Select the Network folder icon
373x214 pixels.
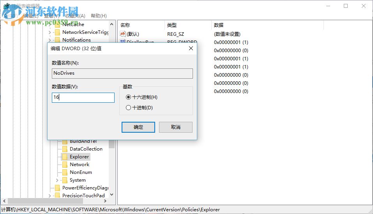[65, 165]
